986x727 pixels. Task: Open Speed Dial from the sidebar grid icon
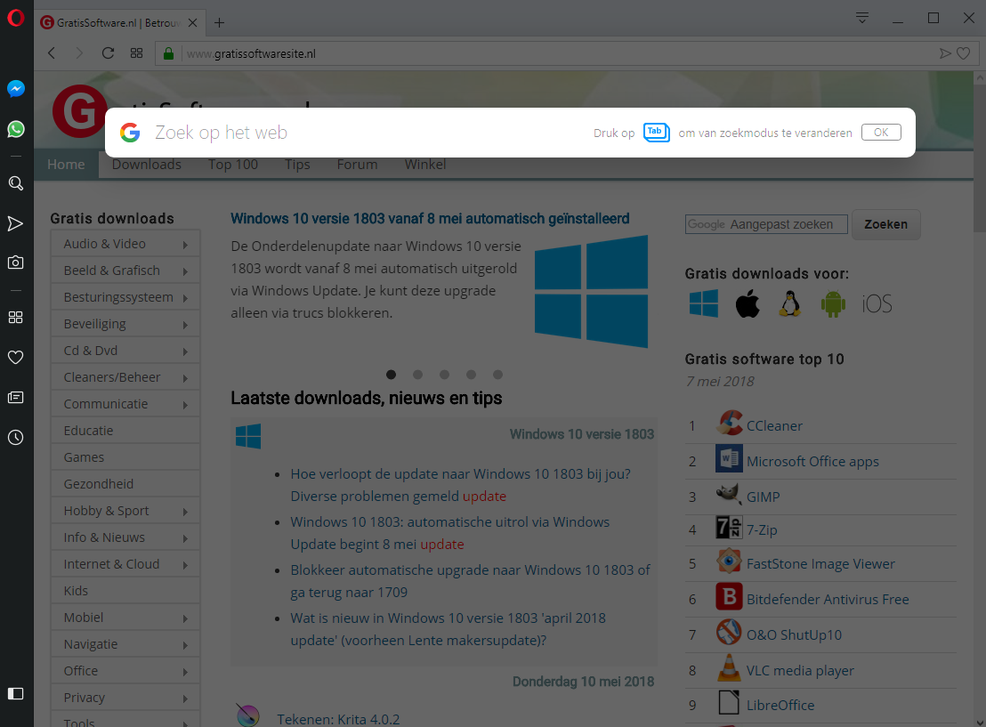click(15, 318)
